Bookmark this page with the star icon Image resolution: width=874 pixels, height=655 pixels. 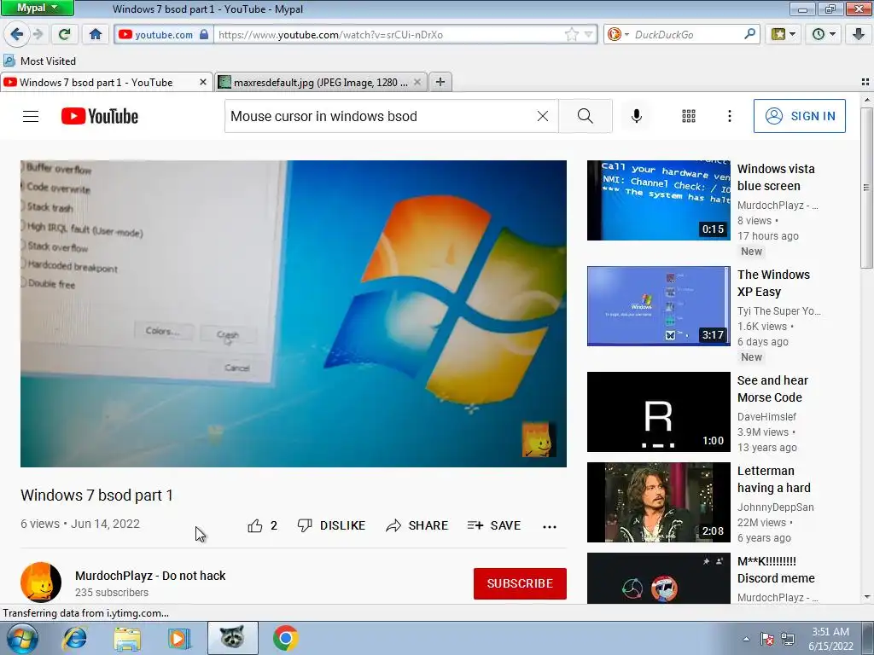[571, 34]
